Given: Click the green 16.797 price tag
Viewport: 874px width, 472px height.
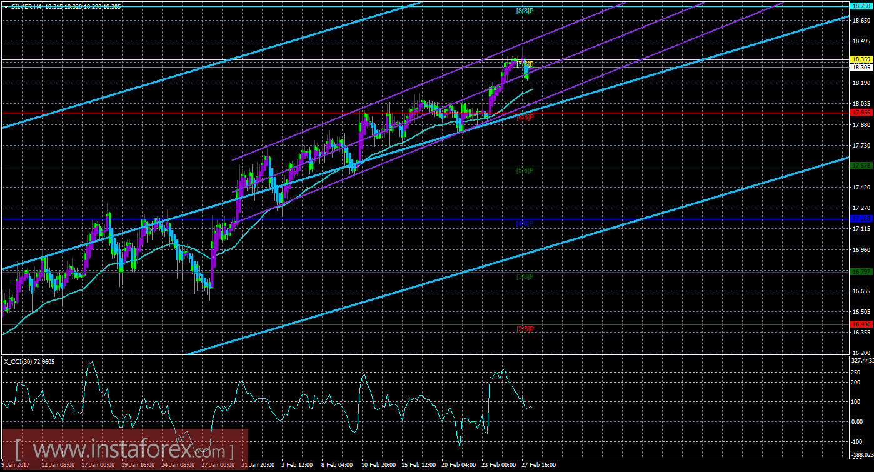Looking at the screenshot, I should 860,271.
